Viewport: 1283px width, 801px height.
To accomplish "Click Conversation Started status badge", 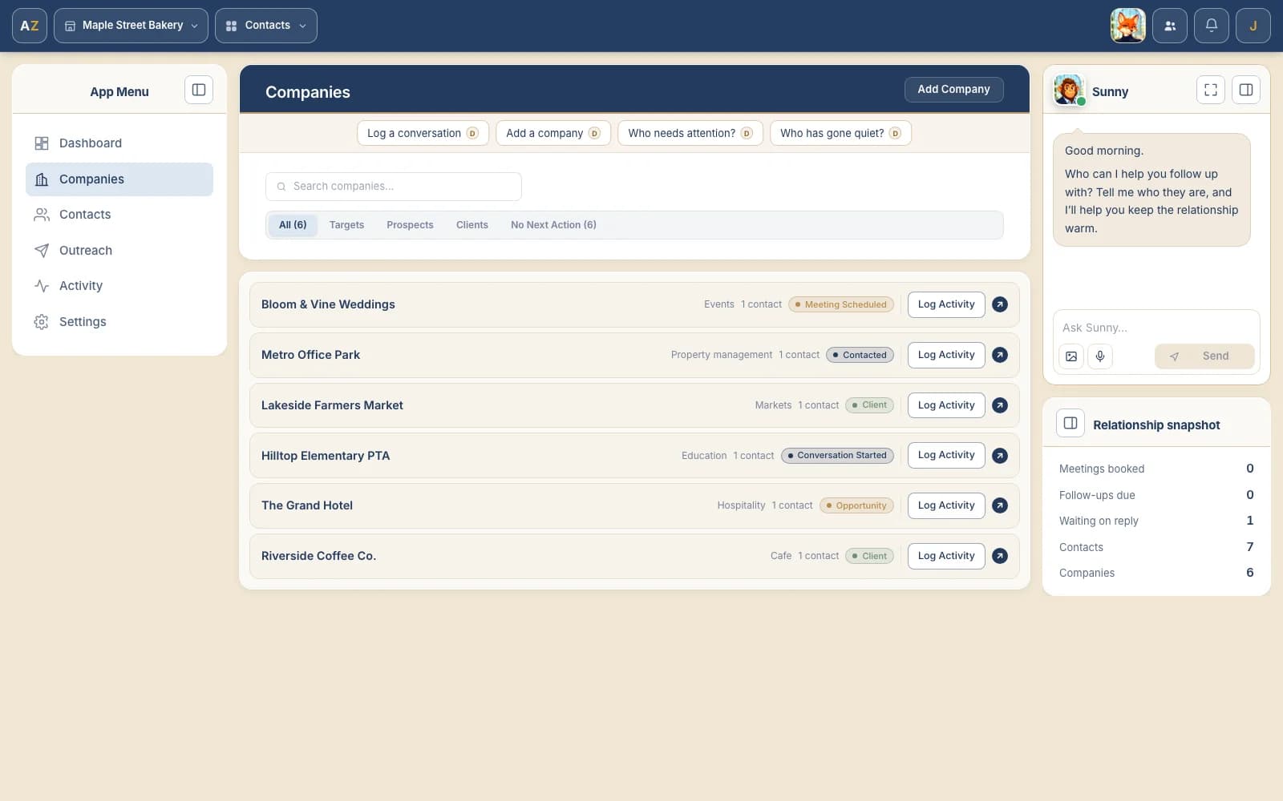I will [837, 455].
